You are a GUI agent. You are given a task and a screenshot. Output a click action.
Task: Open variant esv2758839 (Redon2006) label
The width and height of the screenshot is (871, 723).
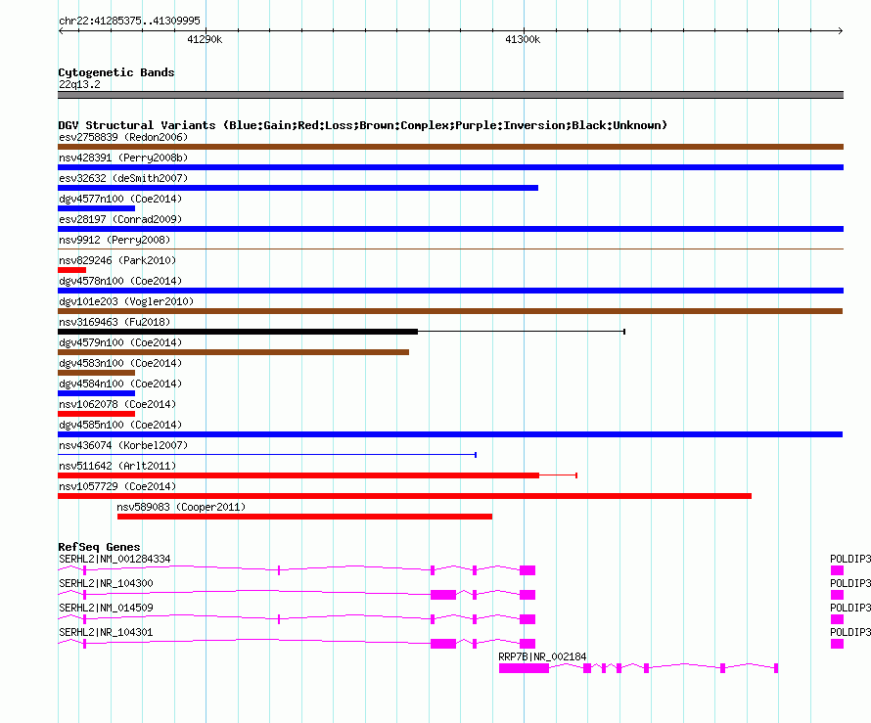[x=123, y=137]
